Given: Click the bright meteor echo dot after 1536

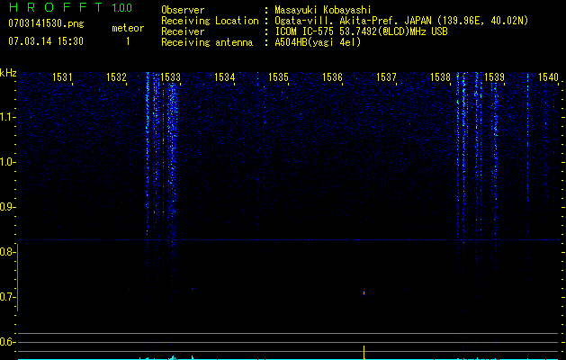Looking at the screenshot, I should tap(364, 293).
